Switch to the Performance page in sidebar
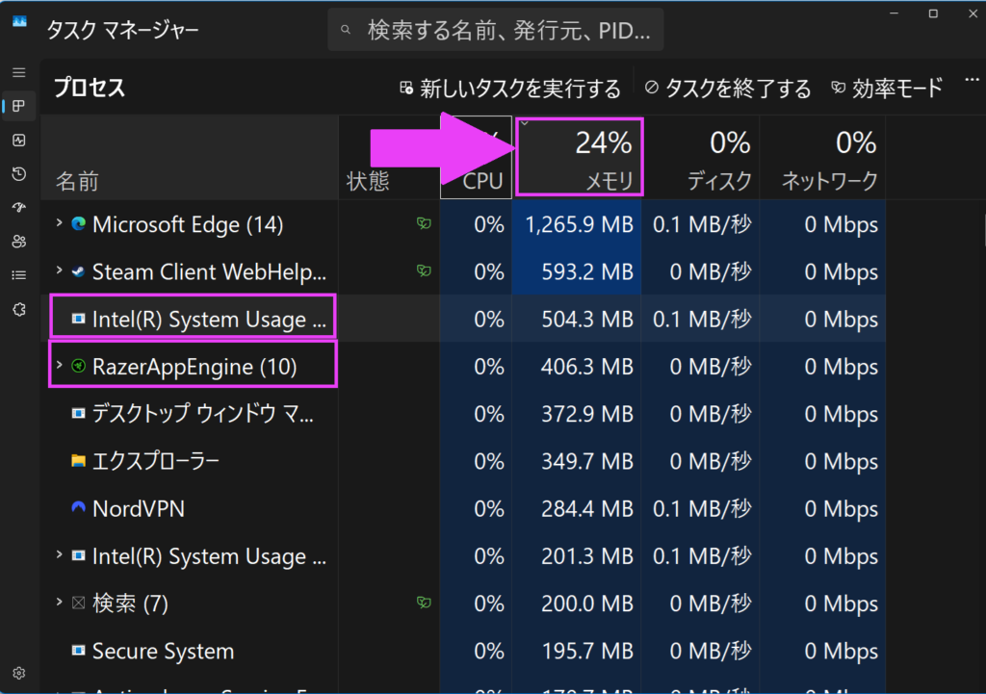Viewport: 986px width, 694px height. [x=18, y=141]
